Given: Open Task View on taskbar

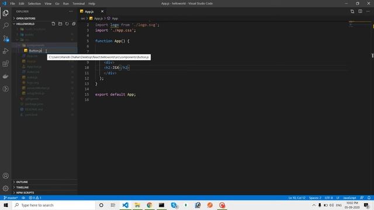Looking at the screenshot, I should [113, 205].
